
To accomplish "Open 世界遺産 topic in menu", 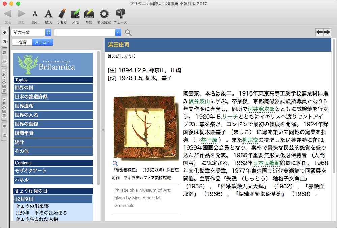I will point(53,106).
